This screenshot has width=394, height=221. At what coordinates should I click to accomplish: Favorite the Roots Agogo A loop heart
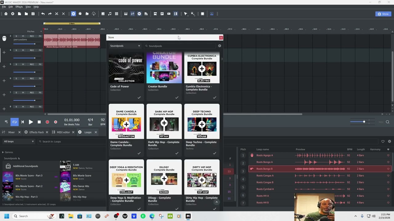[x=388, y=155]
